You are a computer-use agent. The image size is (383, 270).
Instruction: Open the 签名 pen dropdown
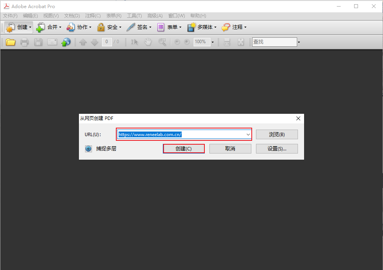(x=139, y=27)
